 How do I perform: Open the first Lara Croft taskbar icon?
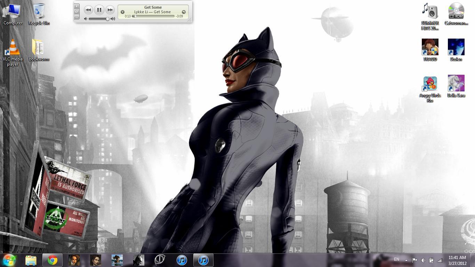74,260
